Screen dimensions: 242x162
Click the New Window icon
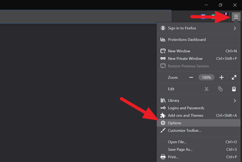point(163,51)
